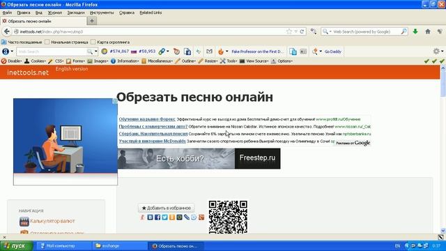The height and width of the screenshot is (251, 446).
Task: Open the Options dropdown menu
Action: tap(282, 61)
